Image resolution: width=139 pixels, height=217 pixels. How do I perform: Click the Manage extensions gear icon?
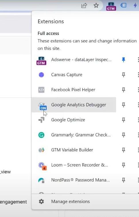click(41, 202)
